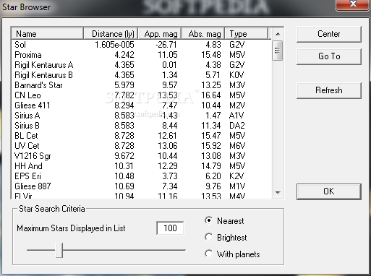This screenshot has height=276, width=371.
Task: Sort by the App. mag column header
Action: (160, 34)
